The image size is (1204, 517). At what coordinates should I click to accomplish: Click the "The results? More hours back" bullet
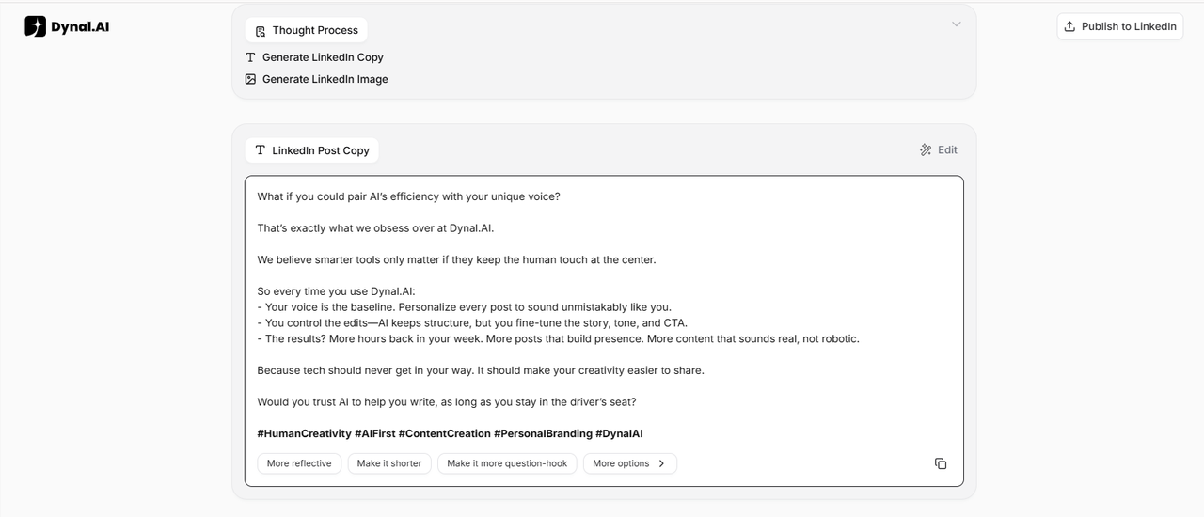click(559, 338)
